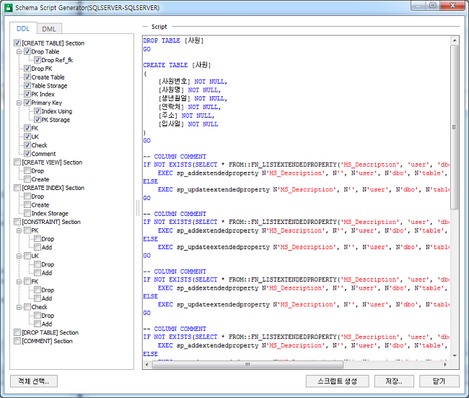Collapse the CONSTRAINT PK node
The height and width of the screenshot is (398, 469).
[x=19, y=230]
